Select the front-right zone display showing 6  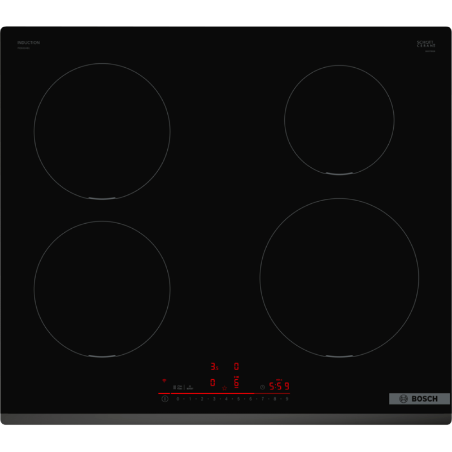pos(236,383)
